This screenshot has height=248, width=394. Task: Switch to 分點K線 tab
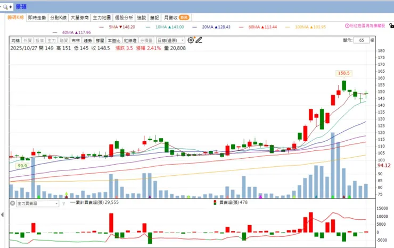(58, 18)
